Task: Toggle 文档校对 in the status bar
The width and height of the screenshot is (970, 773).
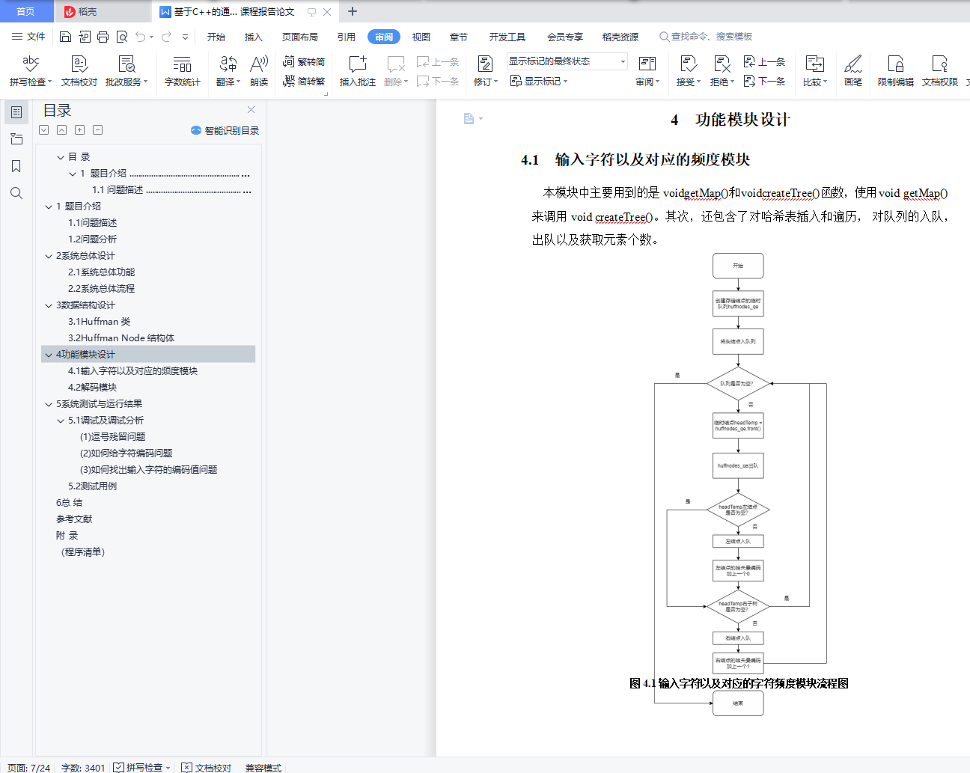Action: point(207,768)
